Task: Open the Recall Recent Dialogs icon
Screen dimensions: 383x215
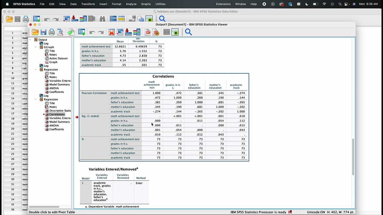Action: 81,32
